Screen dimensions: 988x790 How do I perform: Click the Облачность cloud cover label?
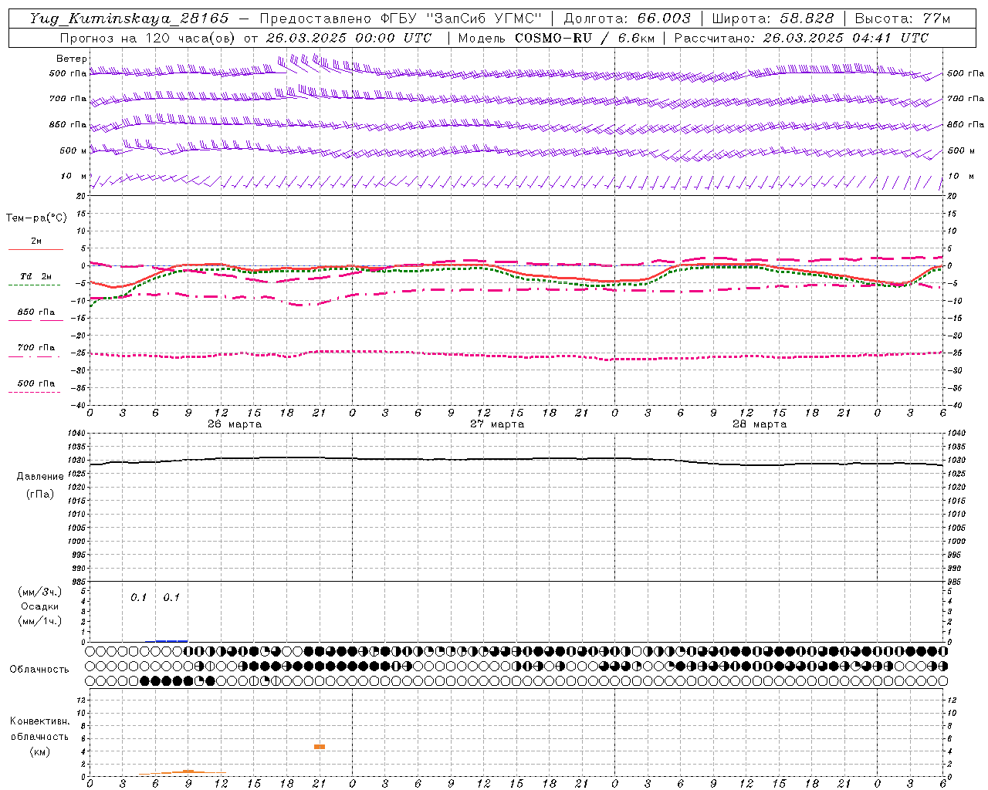[x=39, y=670]
